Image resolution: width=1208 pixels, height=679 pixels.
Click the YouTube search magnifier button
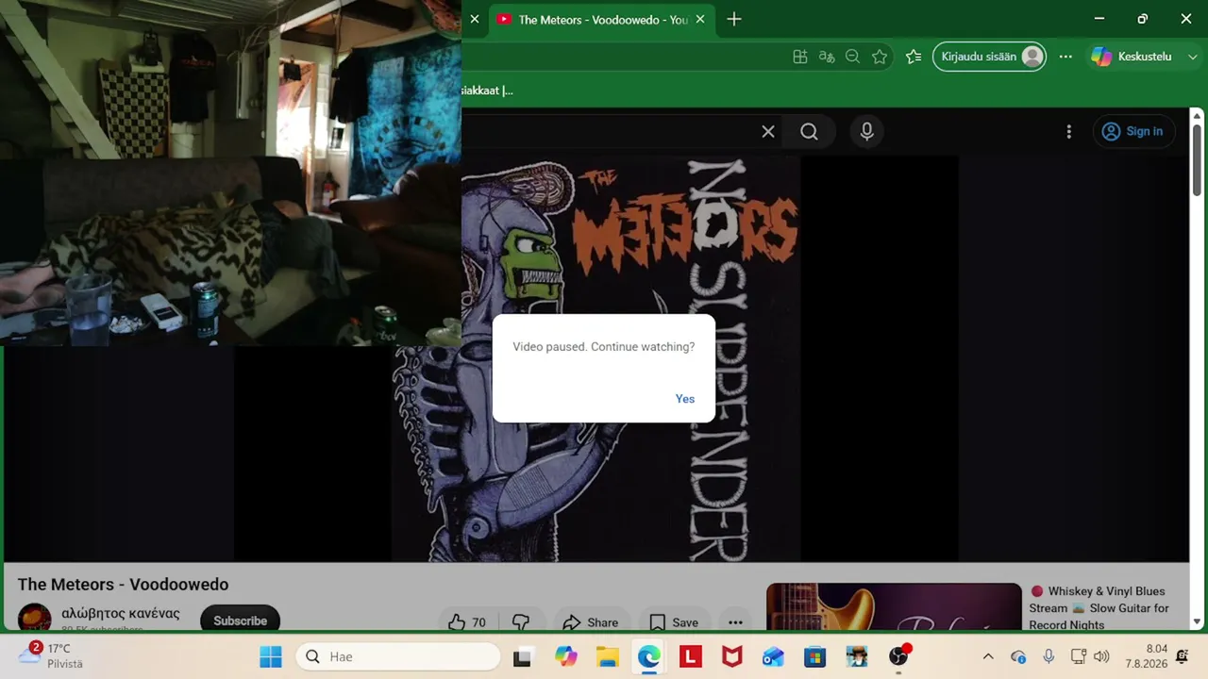809,132
